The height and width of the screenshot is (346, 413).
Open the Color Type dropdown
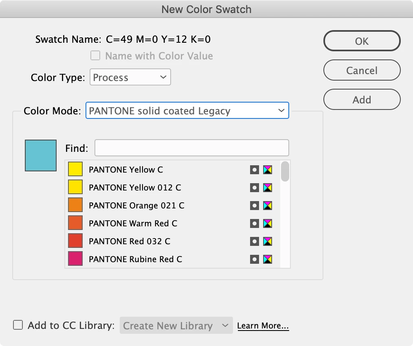[x=130, y=77]
